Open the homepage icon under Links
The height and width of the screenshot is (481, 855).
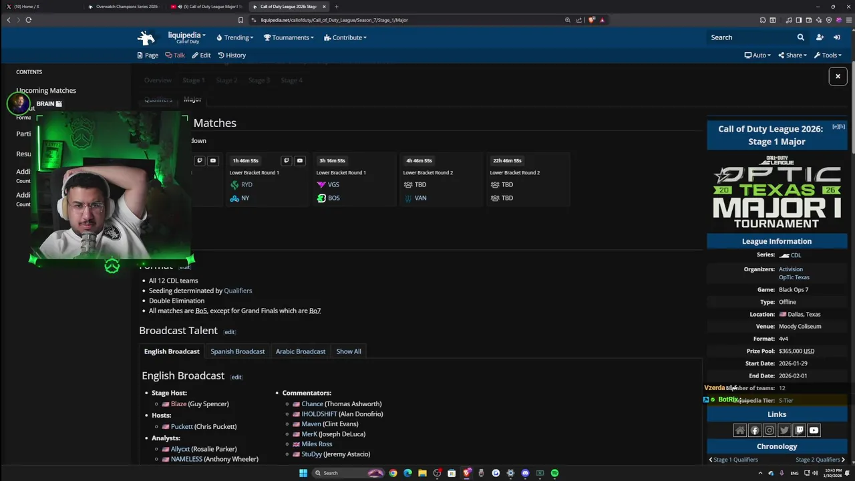coord(739,430)
